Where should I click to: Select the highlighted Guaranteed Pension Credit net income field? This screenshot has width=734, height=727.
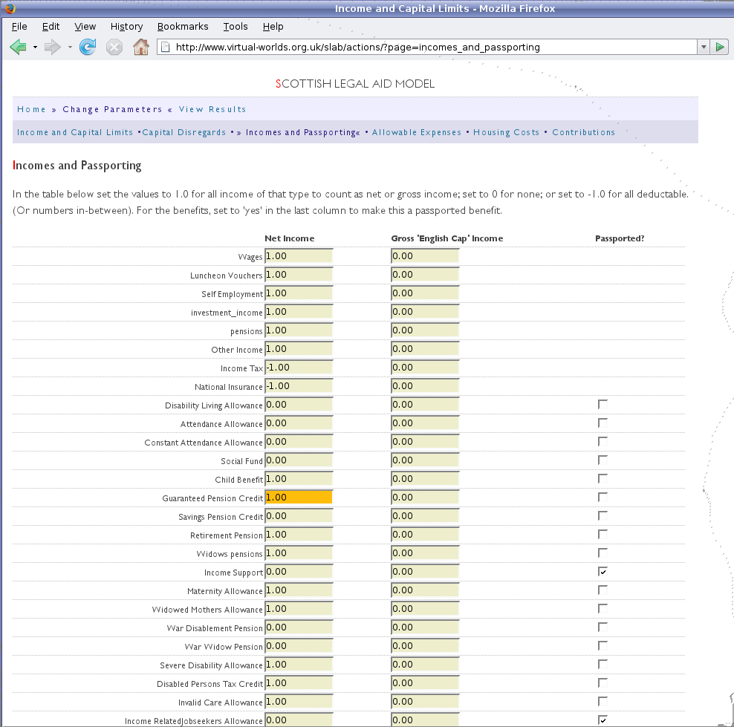click(299, 498)
